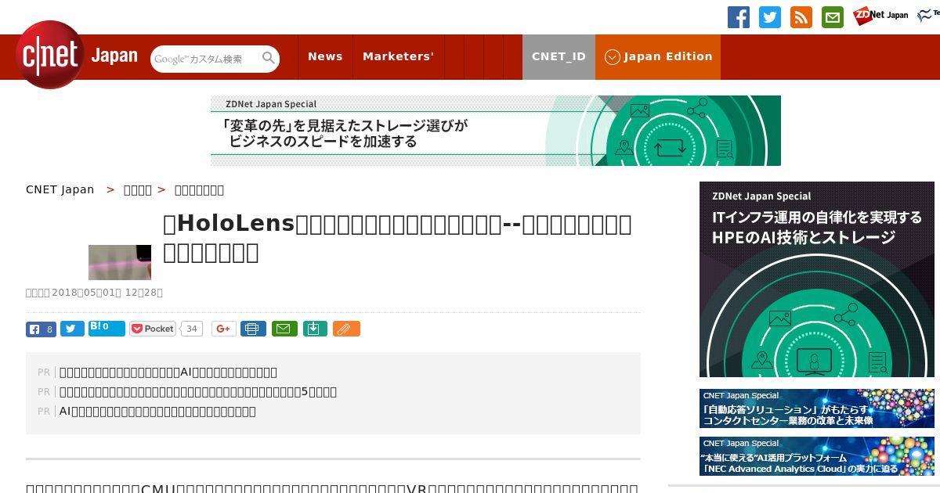Click the ZDNet Japan Special storage banner ad
Viewport: 940px width, 493px height.
tap(496, 131)
